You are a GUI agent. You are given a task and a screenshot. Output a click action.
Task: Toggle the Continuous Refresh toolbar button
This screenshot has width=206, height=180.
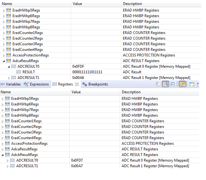182,84
